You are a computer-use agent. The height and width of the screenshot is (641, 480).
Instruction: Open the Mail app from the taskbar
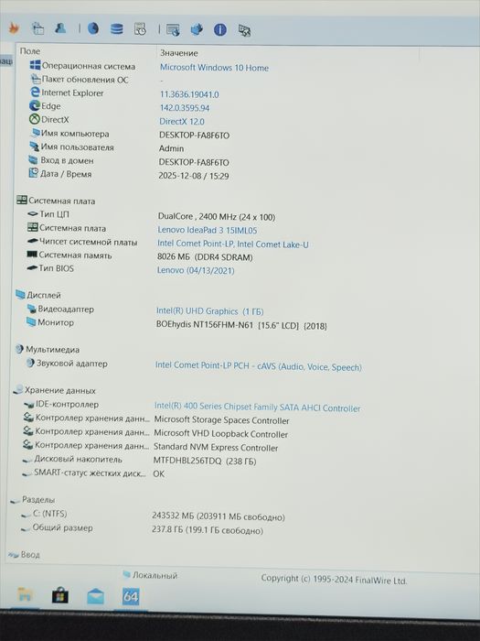[95, 596]
